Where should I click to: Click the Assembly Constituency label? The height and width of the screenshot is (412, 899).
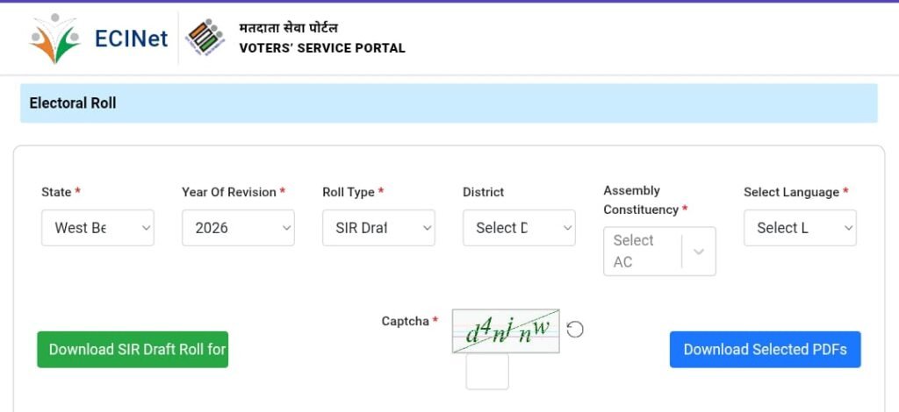[642, 200]
